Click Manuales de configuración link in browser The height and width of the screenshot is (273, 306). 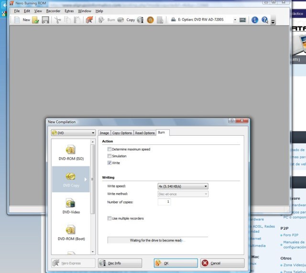click(x=295, y=244)
